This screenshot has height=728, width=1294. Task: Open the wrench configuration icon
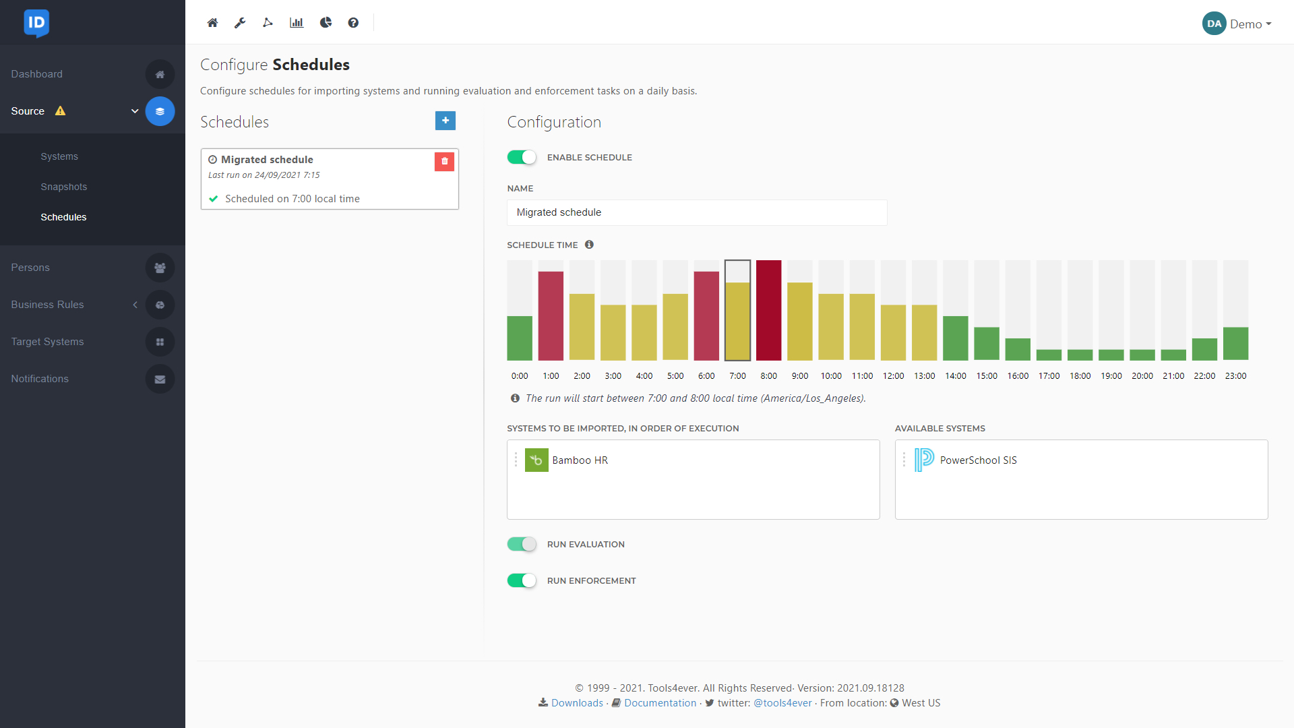coord(240,23)
